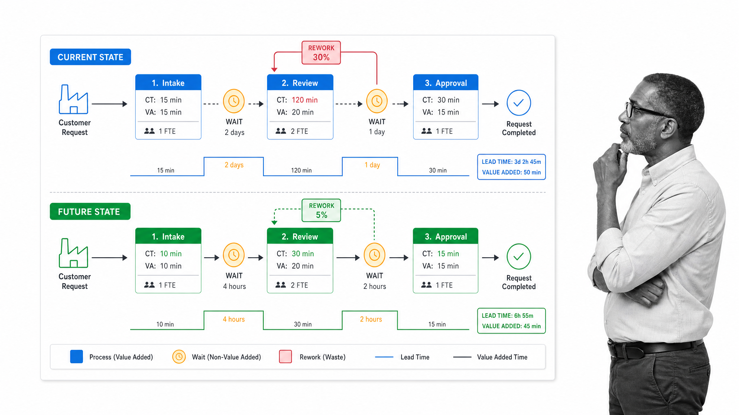Click the green 3. Approval header
Viewport: 739px width, 415px height.
[x=446, y=236]
